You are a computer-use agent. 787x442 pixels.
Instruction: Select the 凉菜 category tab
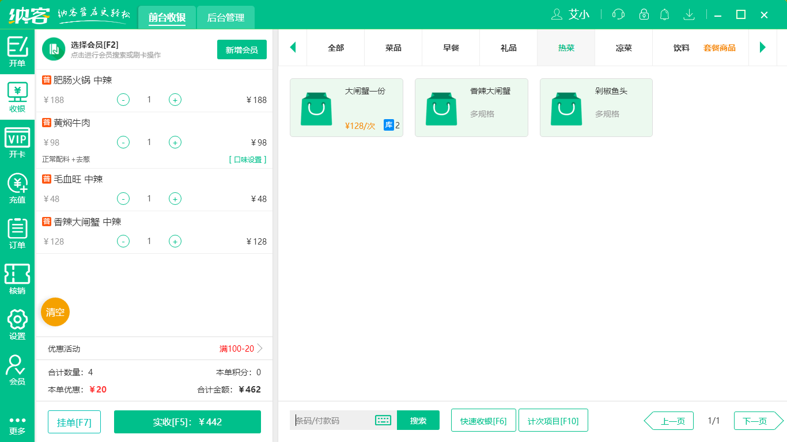623,48
